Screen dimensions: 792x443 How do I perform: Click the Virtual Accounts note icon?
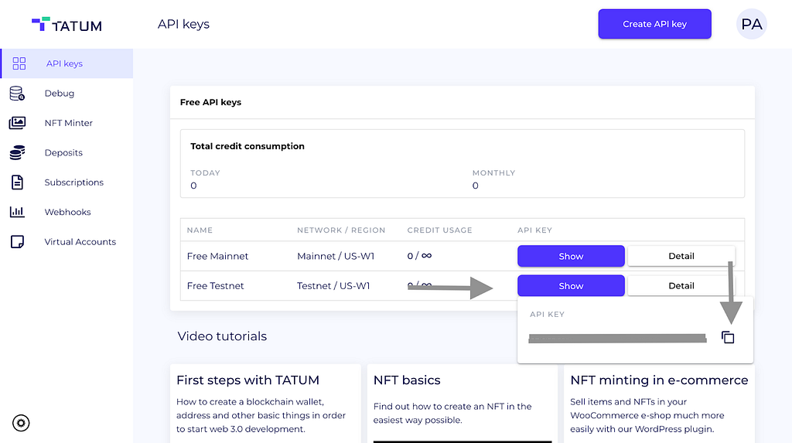point(17,241)
